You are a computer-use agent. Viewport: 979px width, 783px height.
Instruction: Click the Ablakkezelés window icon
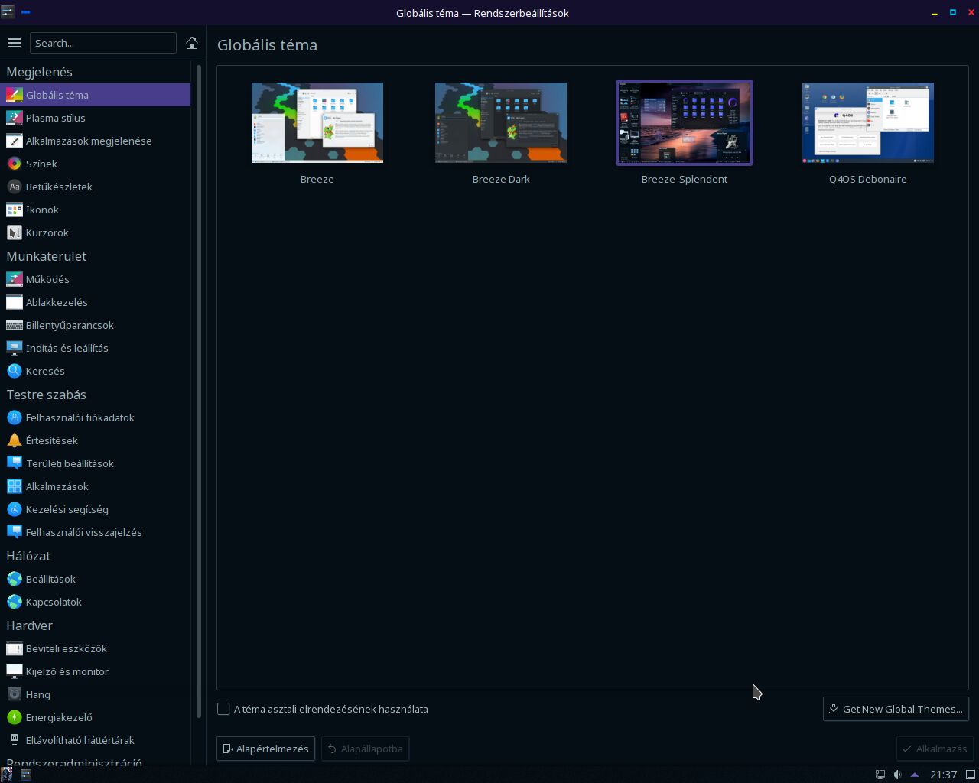14,302
